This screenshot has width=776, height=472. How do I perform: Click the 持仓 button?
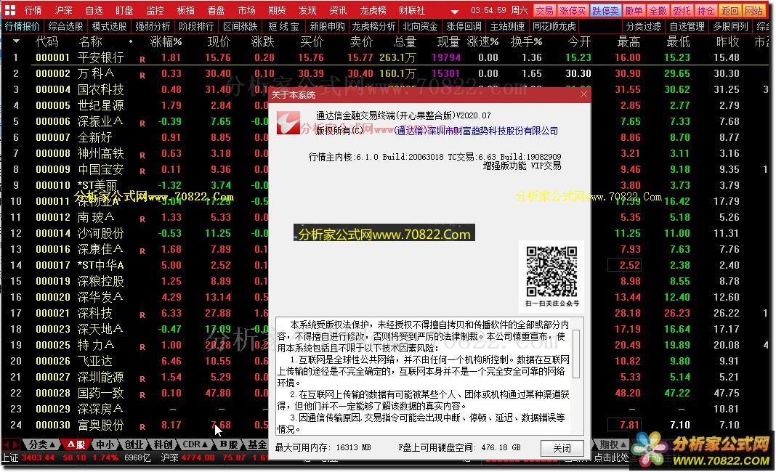pos(706,10)
